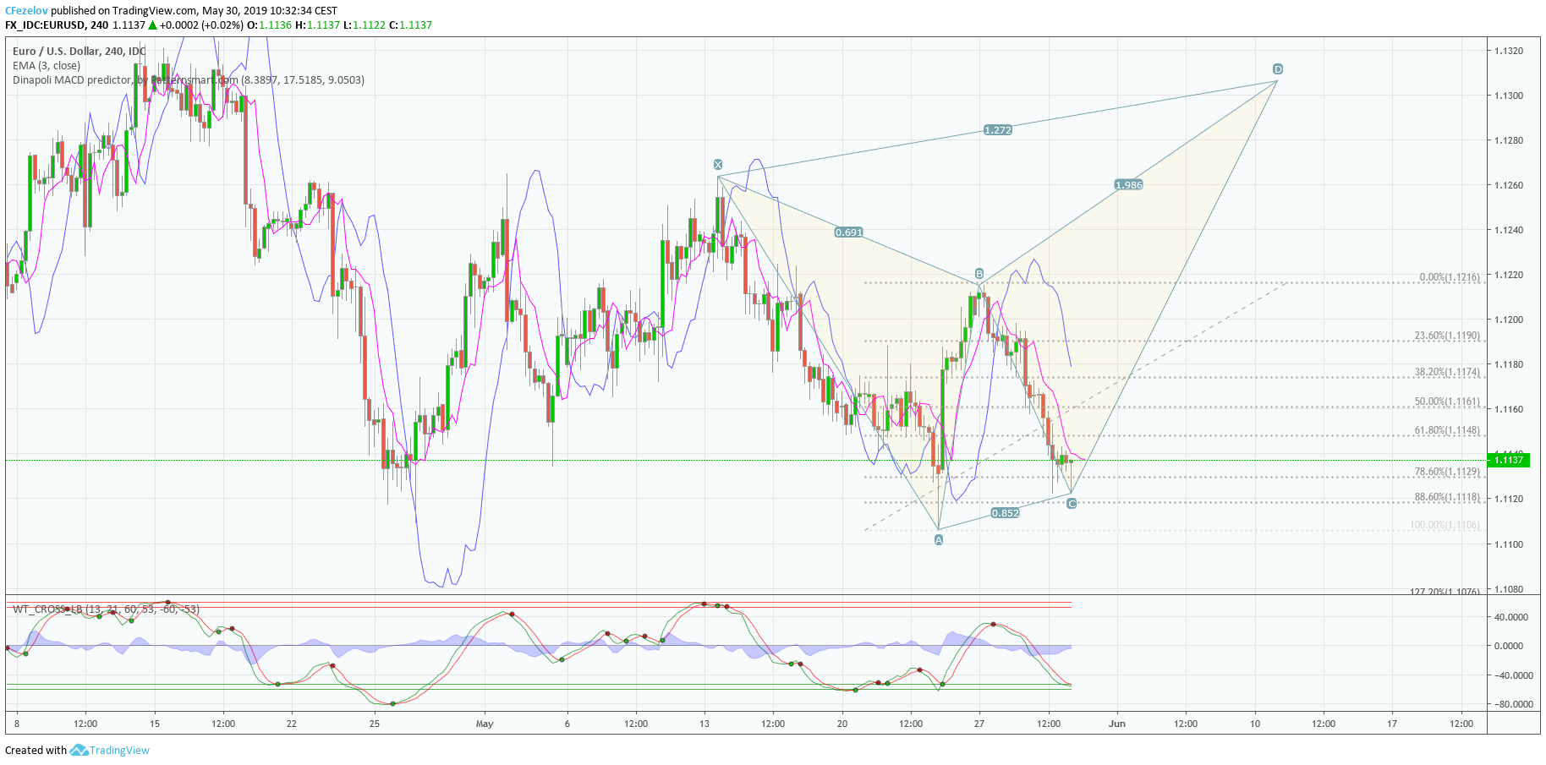The image size is (1546, 765).
Task: Click the 17 date label on time axis
Action: click(x=1392, y=724)
